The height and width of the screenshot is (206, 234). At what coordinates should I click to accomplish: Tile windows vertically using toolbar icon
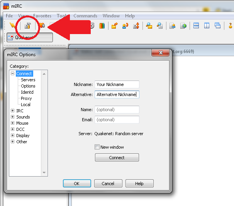point(207,26)
